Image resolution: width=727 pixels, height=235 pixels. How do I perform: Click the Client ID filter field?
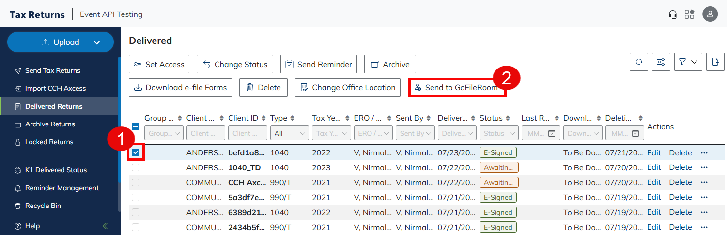247,133
